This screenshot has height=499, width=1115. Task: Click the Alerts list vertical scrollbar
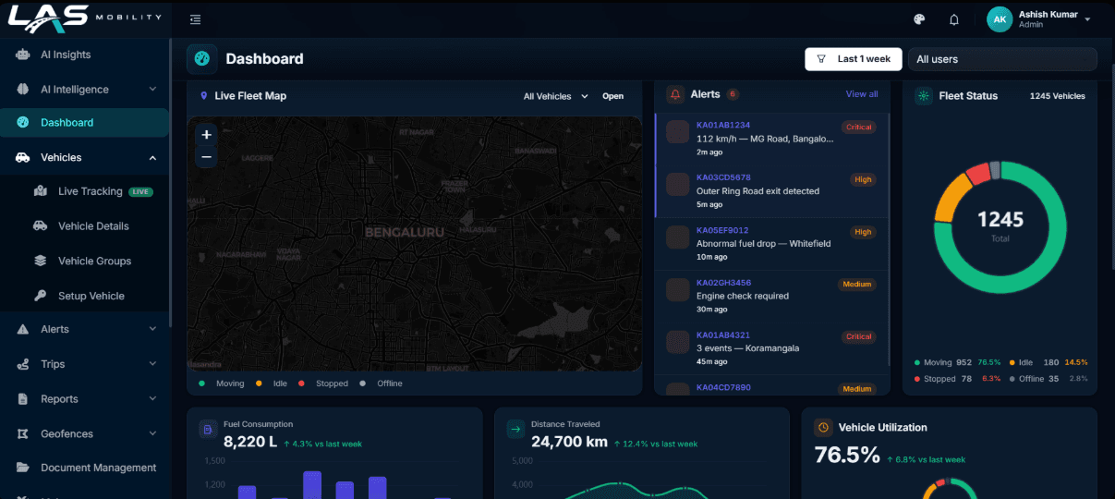[891, 240]
